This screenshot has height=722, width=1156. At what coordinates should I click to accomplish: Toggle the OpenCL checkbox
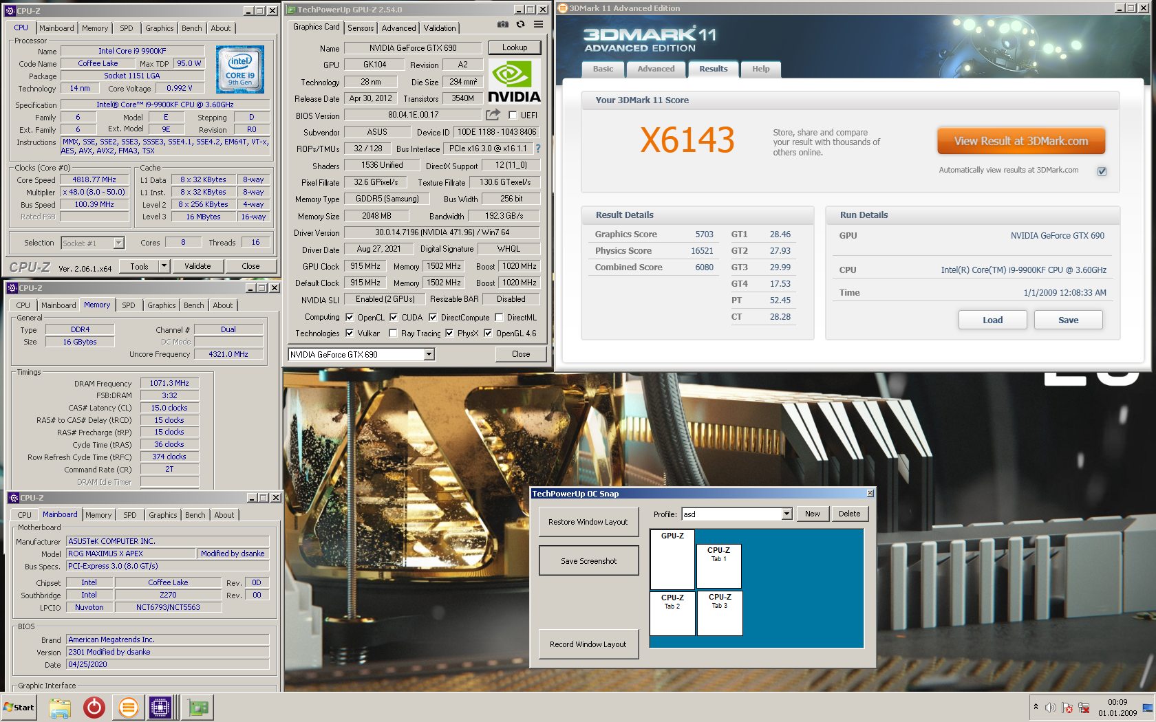tap(350, 317)
